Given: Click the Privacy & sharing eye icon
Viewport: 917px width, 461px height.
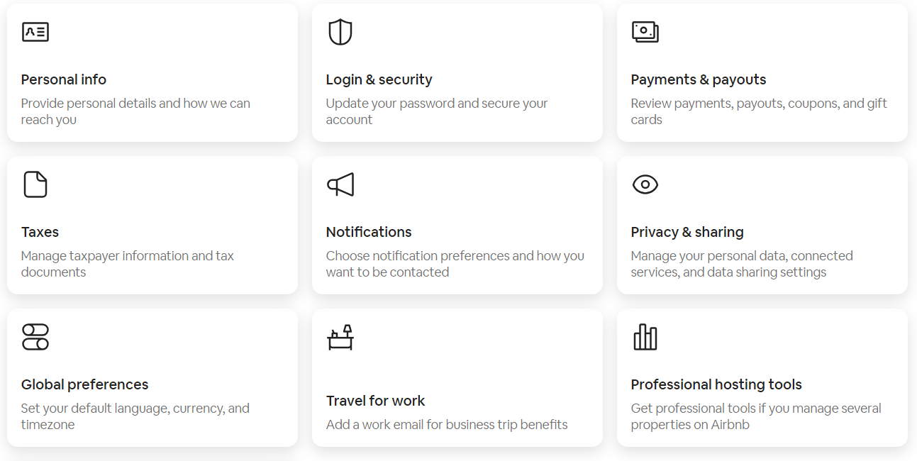Looking at the screenshot, I should [x=645, y=184].
